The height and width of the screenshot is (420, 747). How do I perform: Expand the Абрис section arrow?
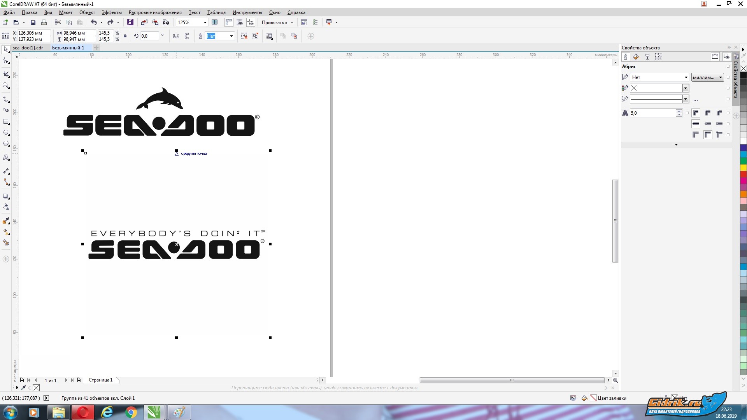click(676, 145)
